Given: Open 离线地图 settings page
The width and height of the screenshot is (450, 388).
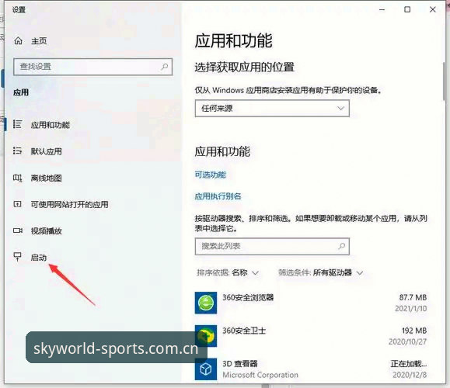Looking at the screenshot, I should point(46,178).
